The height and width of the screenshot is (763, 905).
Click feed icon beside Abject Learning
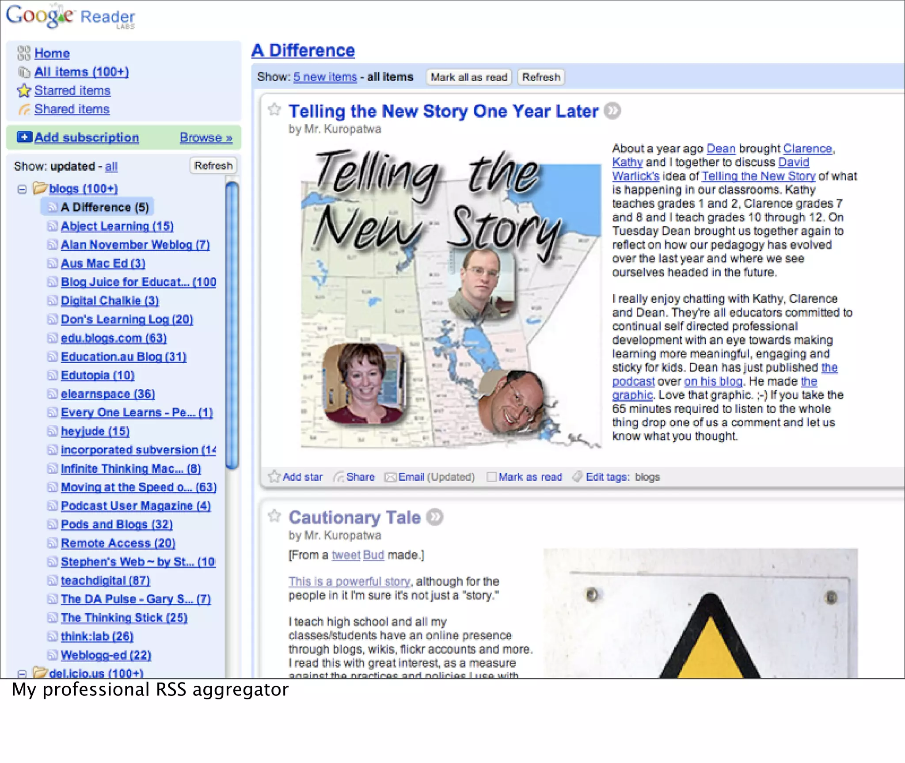click(x=52, y=226)
